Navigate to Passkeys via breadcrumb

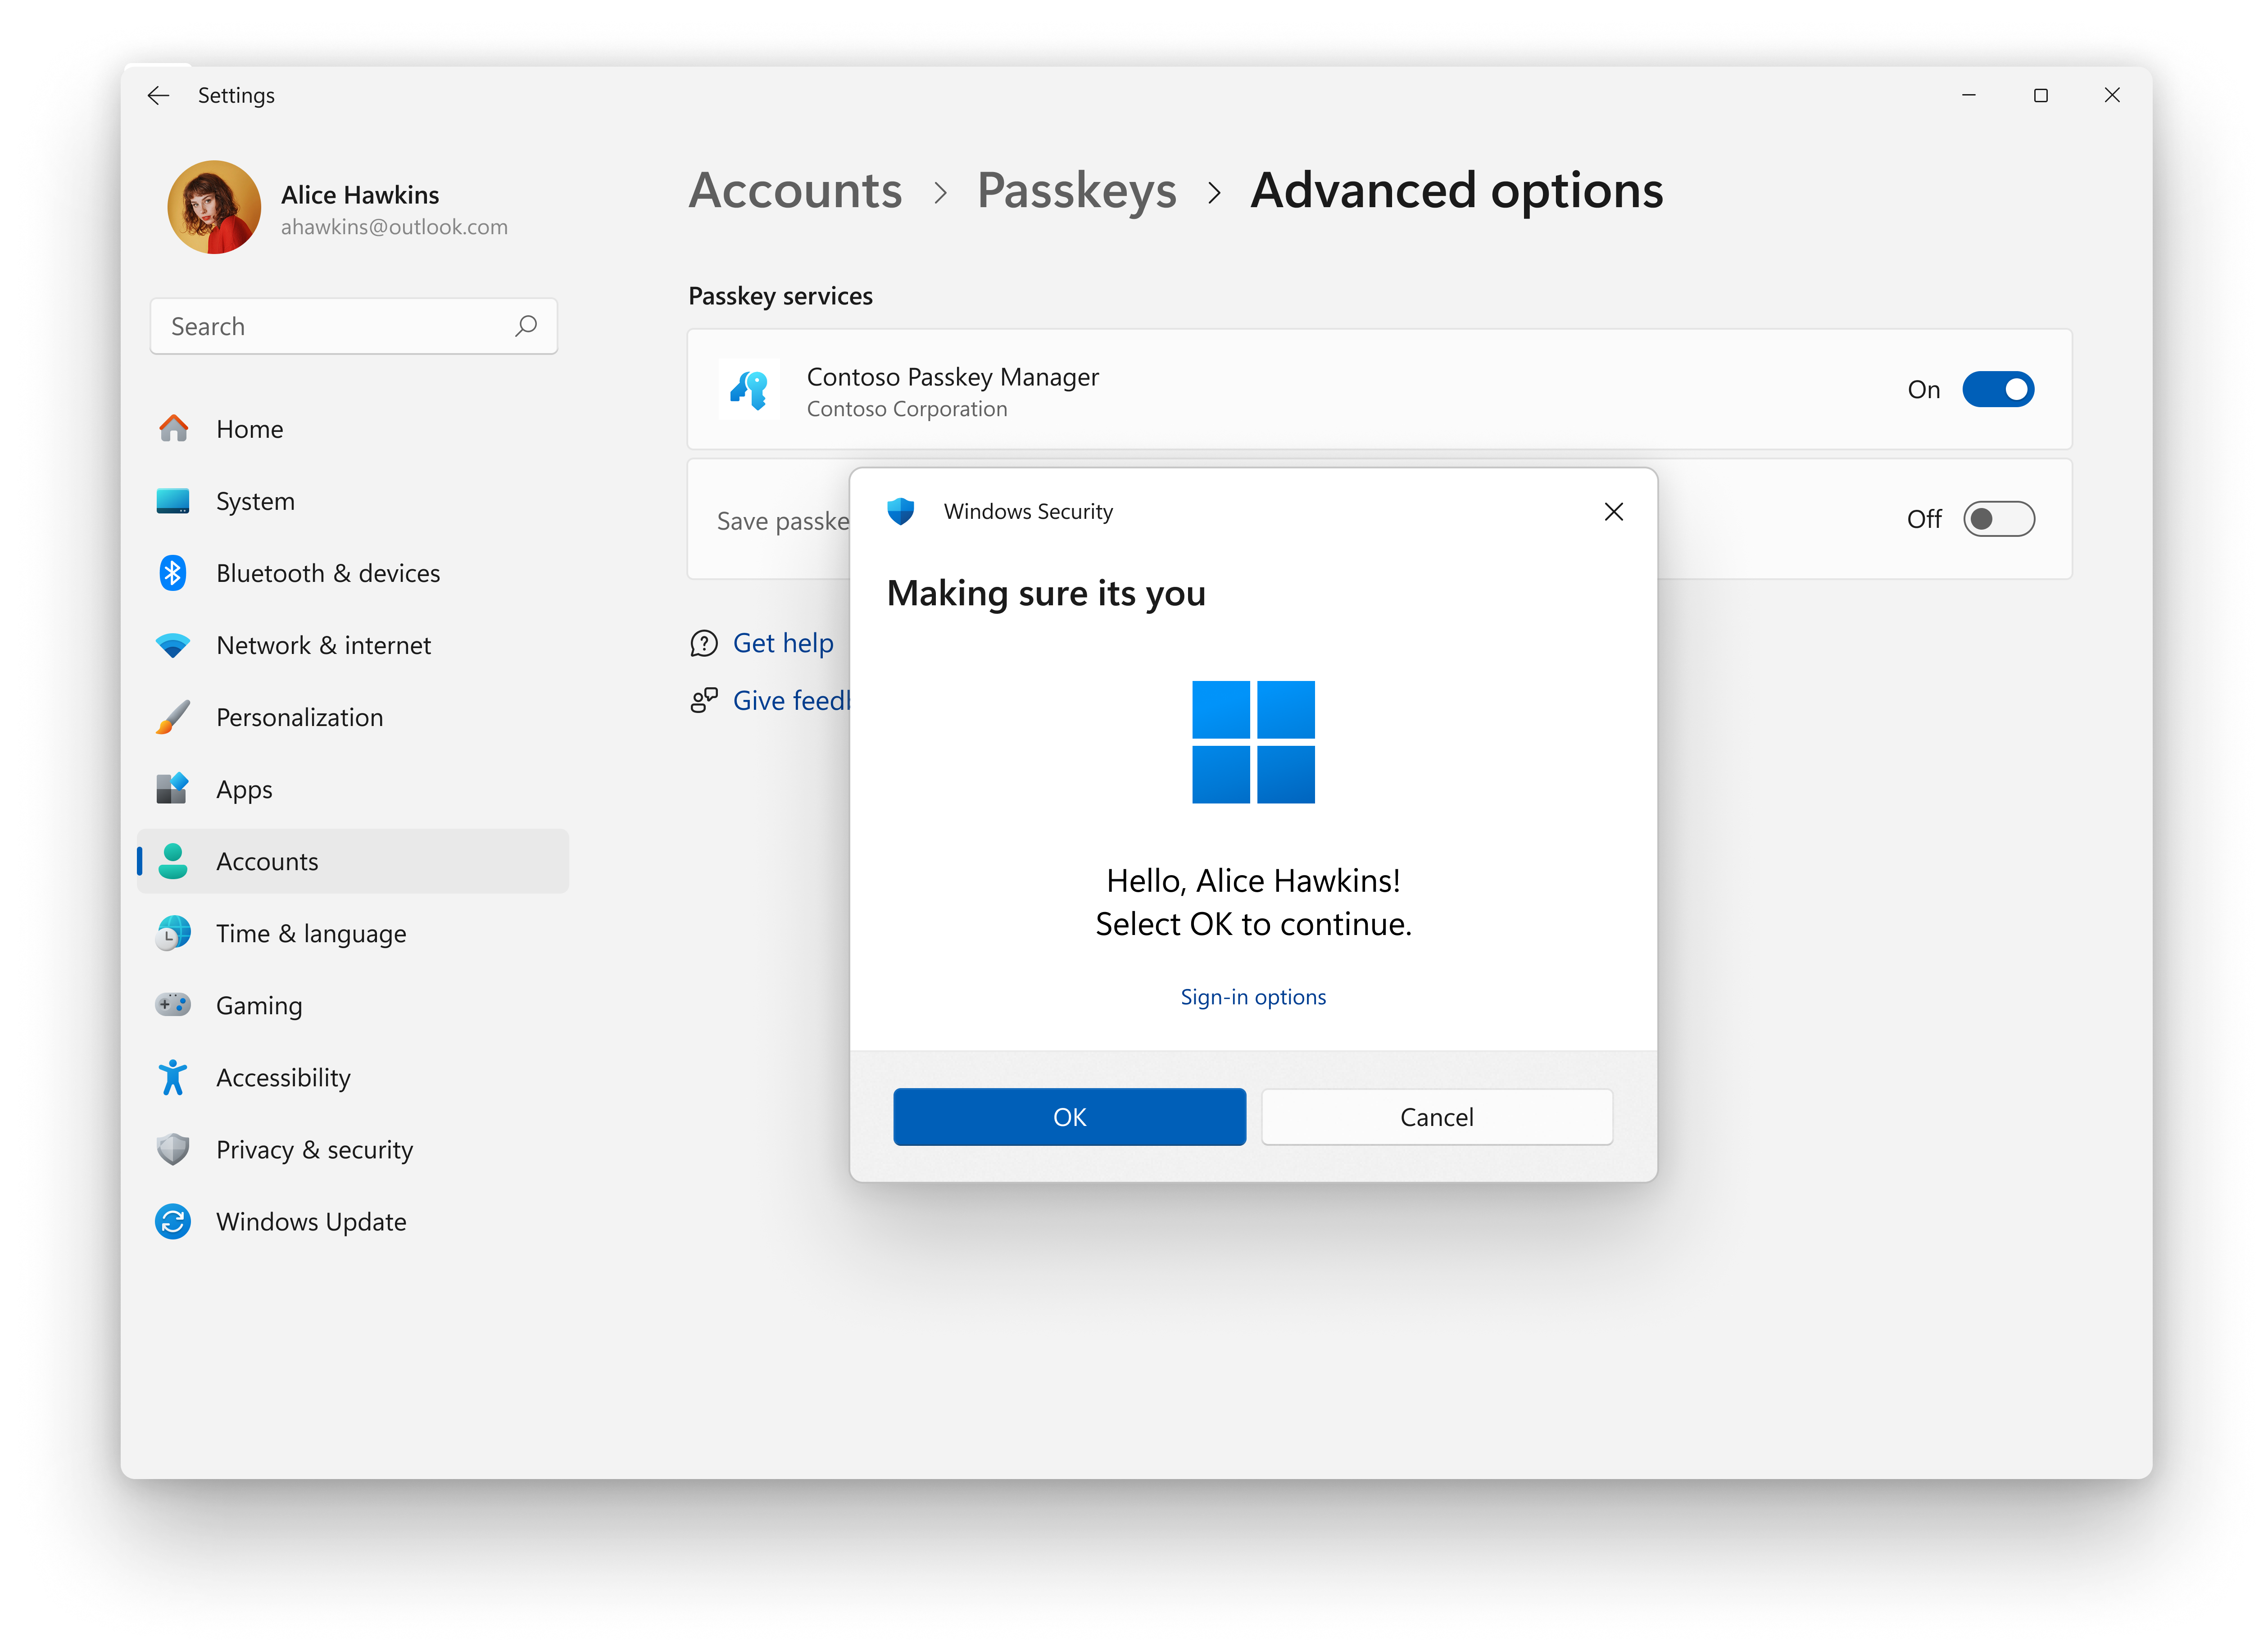click(1077, 191)
